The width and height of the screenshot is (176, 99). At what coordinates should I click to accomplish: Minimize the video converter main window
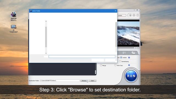[134, 10]
